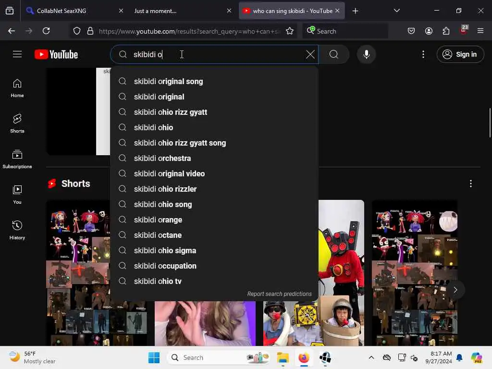492x369 pixels.
Task: Open browser extensions puzzle icon
Action: tap(446, 31)
